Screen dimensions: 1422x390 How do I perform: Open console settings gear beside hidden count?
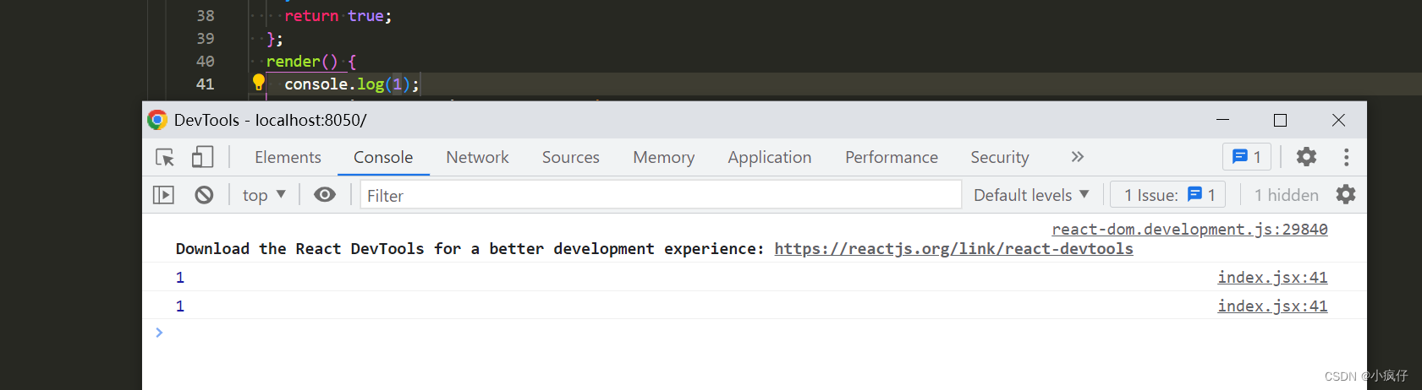tap(1346, 195)
